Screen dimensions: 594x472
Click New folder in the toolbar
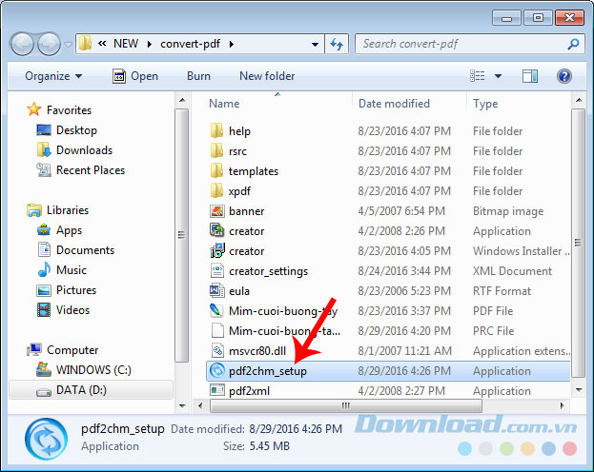coord(267,76)
